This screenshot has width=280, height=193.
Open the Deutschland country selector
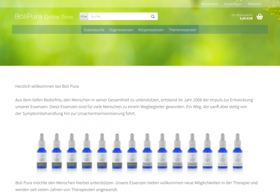209,4
